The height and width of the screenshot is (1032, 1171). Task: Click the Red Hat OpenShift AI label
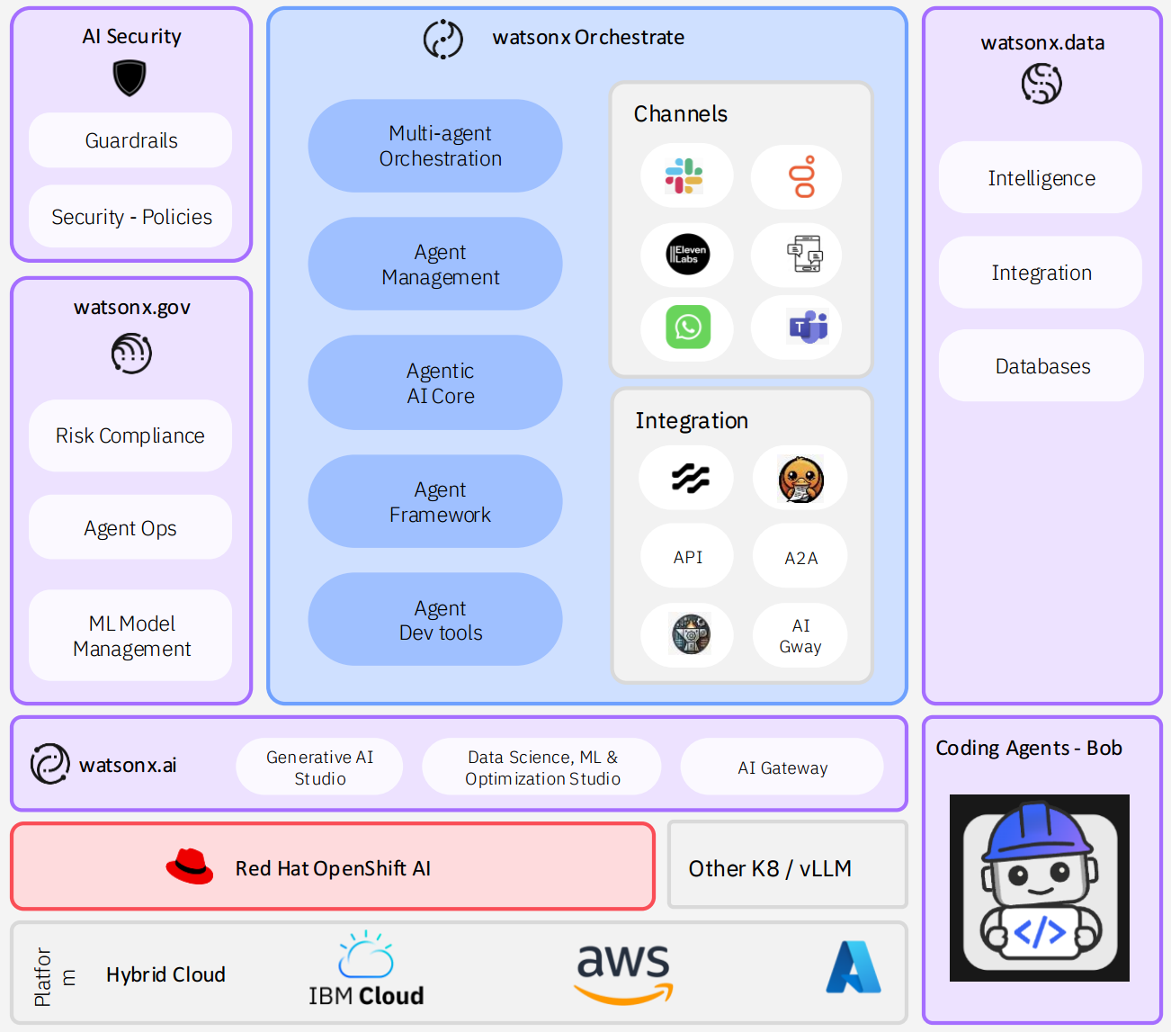click(333, 868)
